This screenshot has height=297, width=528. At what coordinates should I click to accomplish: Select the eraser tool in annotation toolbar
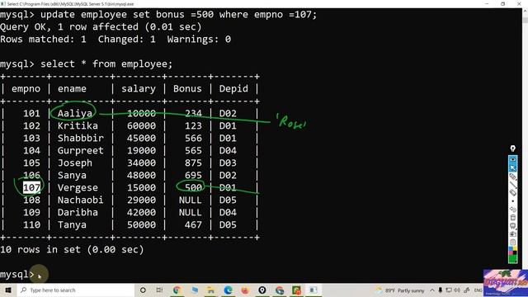pos(512,192)
